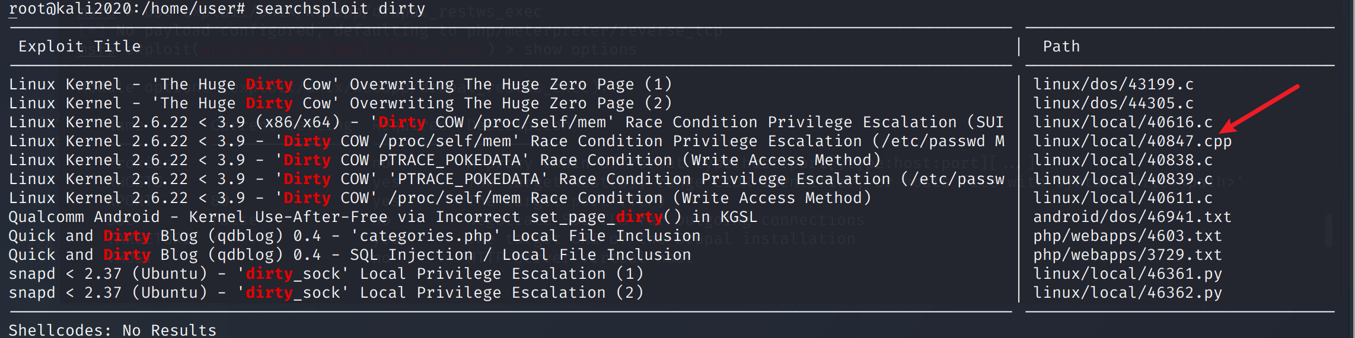This screenshot has height=338, width=1355.
Task: Pick the linux/local/40611.c path
Action: point(1123,198)
